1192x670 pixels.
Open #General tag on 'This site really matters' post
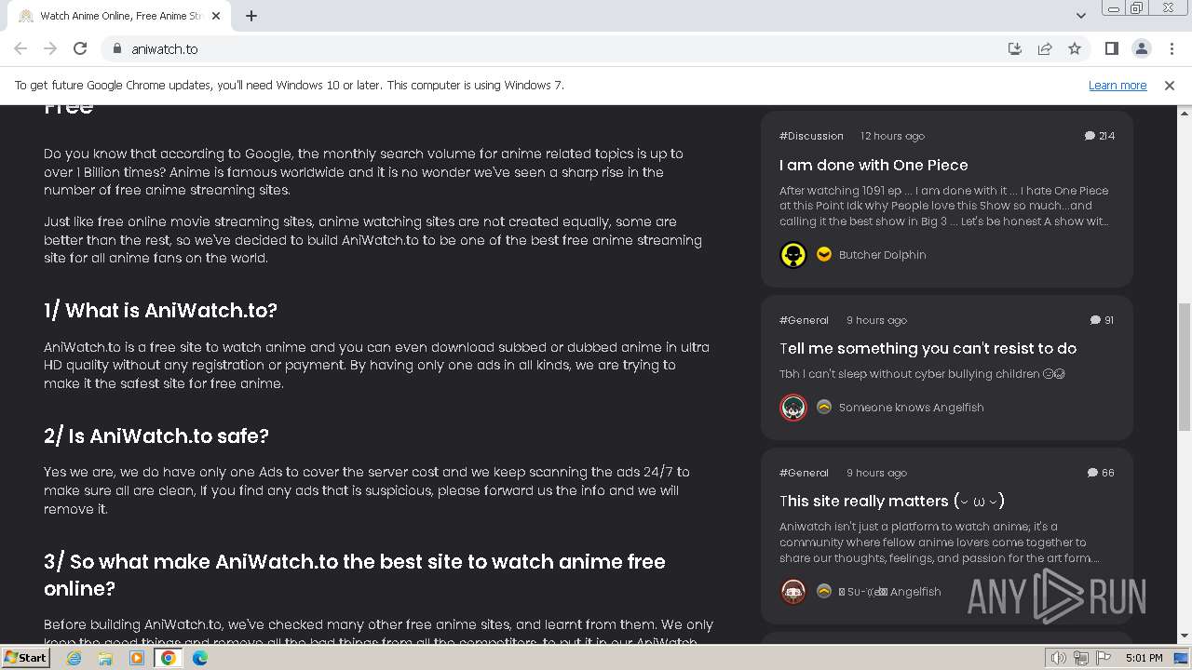coord(804,473)
